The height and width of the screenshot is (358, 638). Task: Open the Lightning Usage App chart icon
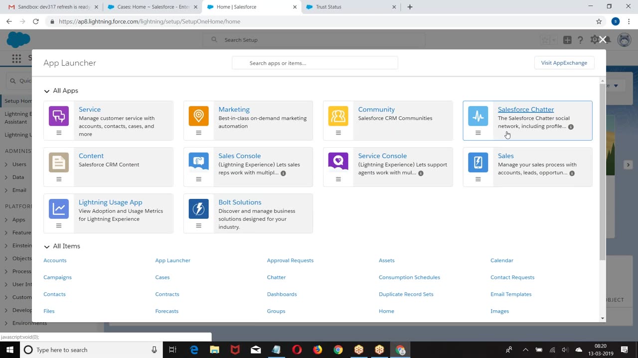pos(59,209)
